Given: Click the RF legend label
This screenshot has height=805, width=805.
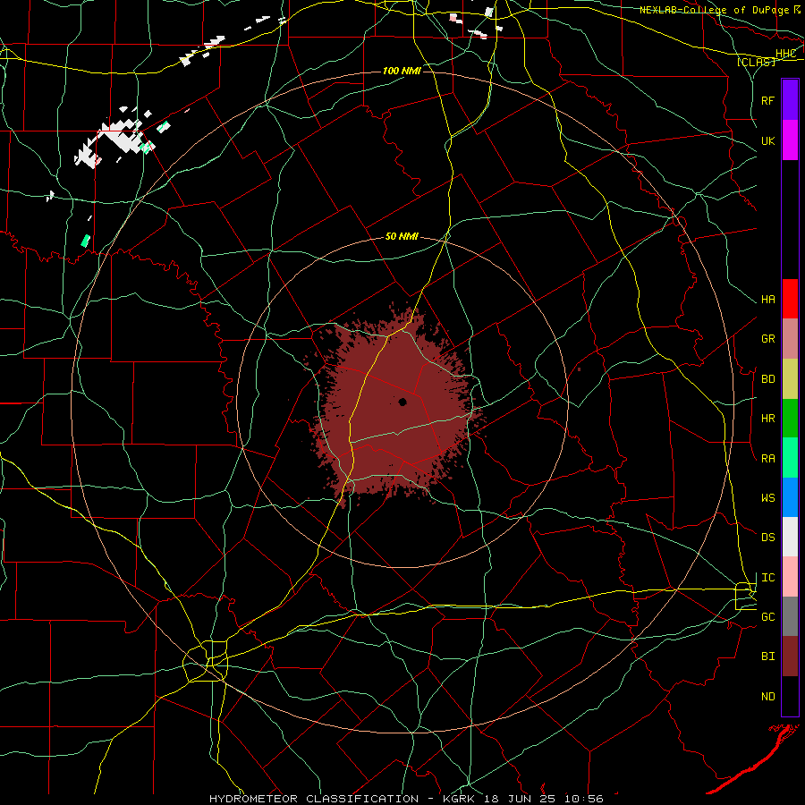Looking at the screenshot, I should pyautogui.click(x=768, y=100).
